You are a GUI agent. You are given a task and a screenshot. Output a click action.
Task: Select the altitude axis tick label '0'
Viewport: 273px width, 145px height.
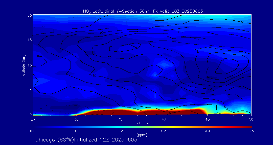tap(31, 115)
